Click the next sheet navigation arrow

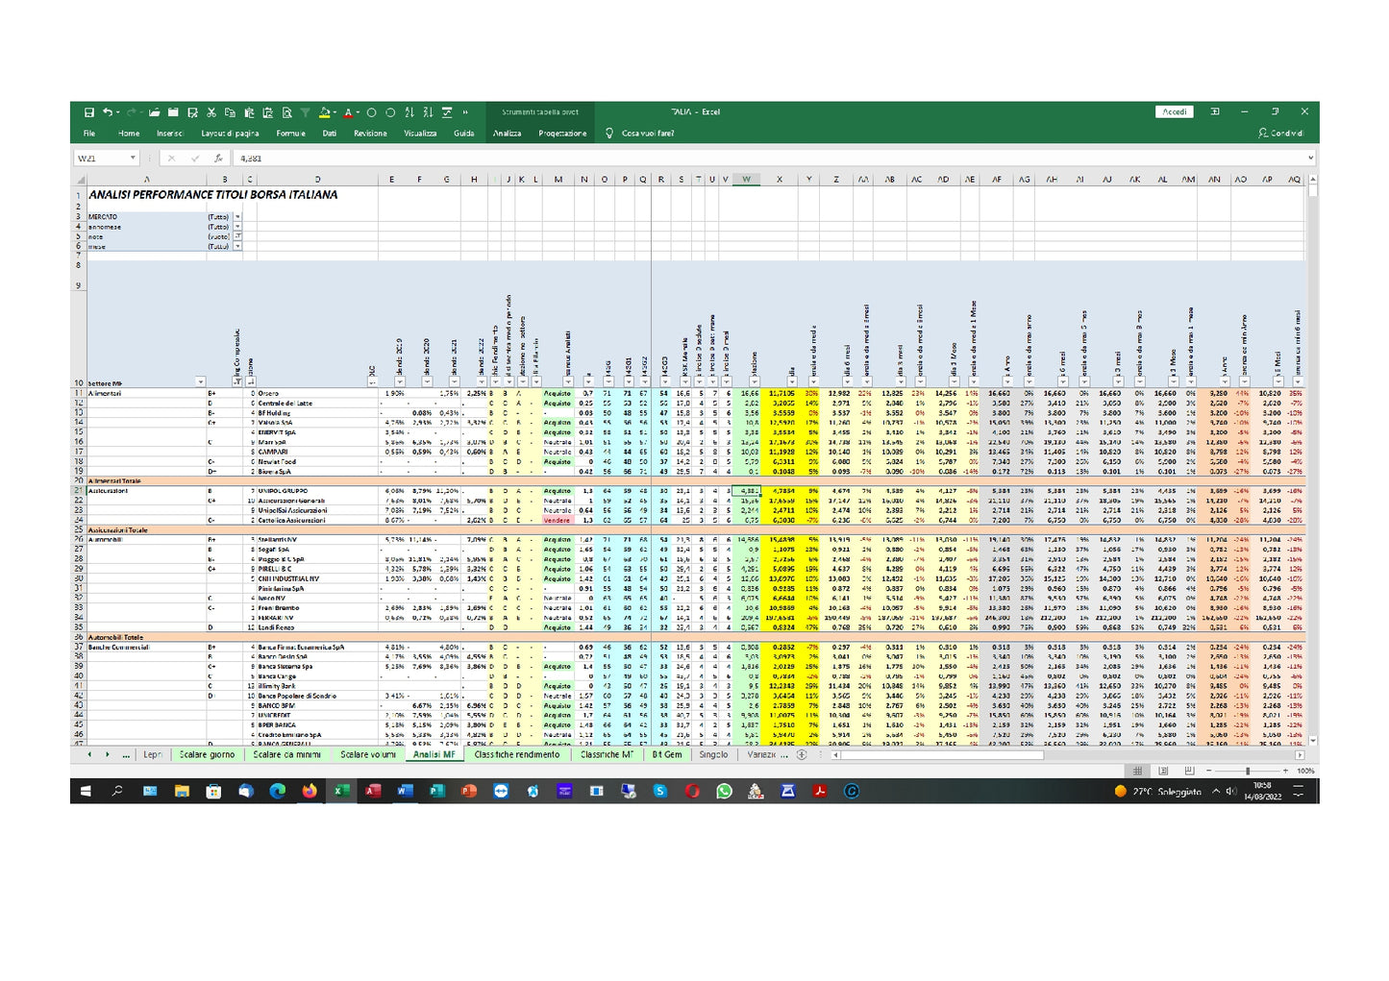[x=107, y=755]
